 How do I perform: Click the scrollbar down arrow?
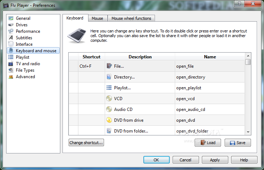[248, 132]
